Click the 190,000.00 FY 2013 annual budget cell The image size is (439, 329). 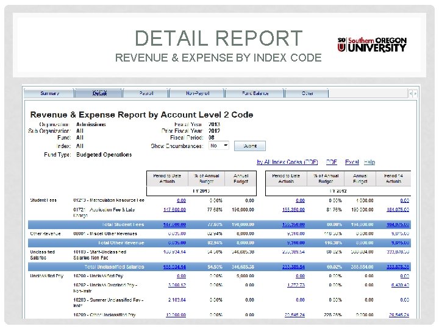243,210
